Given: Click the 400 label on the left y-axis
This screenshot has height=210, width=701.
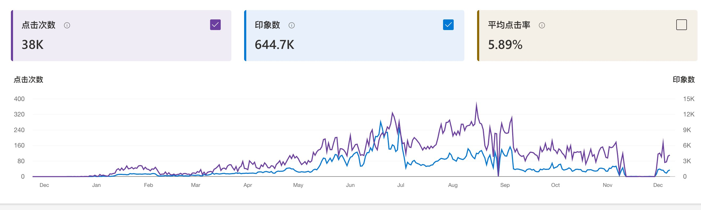Looking at the screenshot, I should tap(19, 99).
